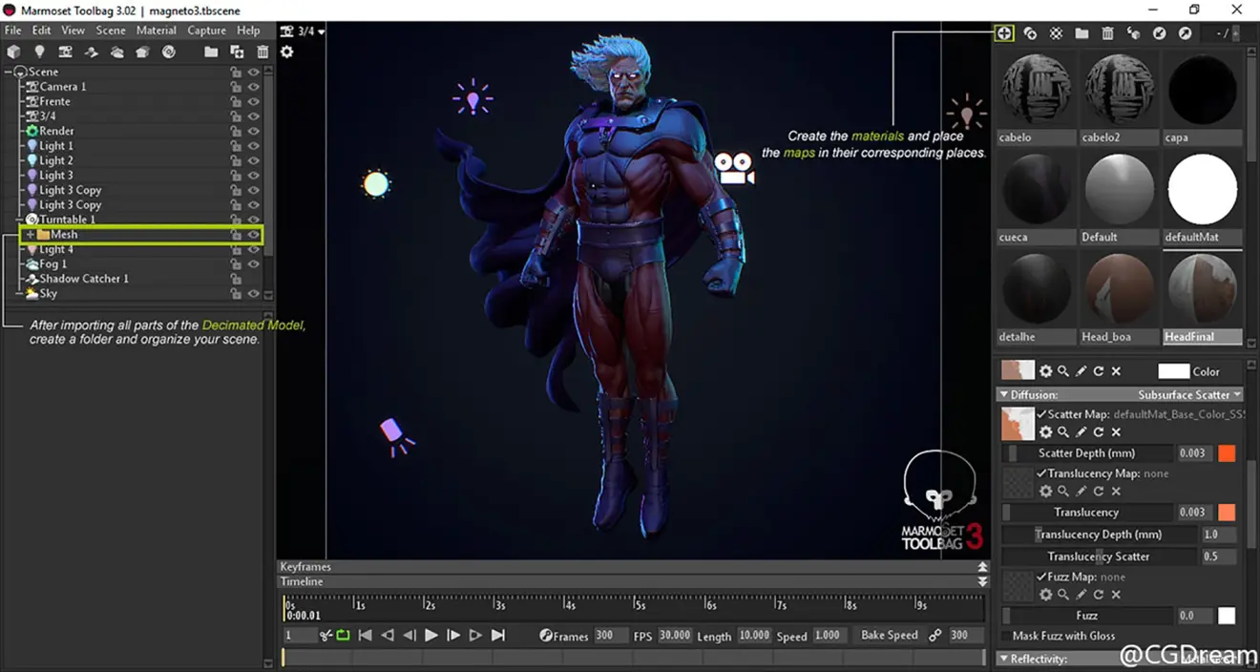Click the Bake Speed button
Image resolution: width=1260 pixels, height=672 pixels.
889,636
